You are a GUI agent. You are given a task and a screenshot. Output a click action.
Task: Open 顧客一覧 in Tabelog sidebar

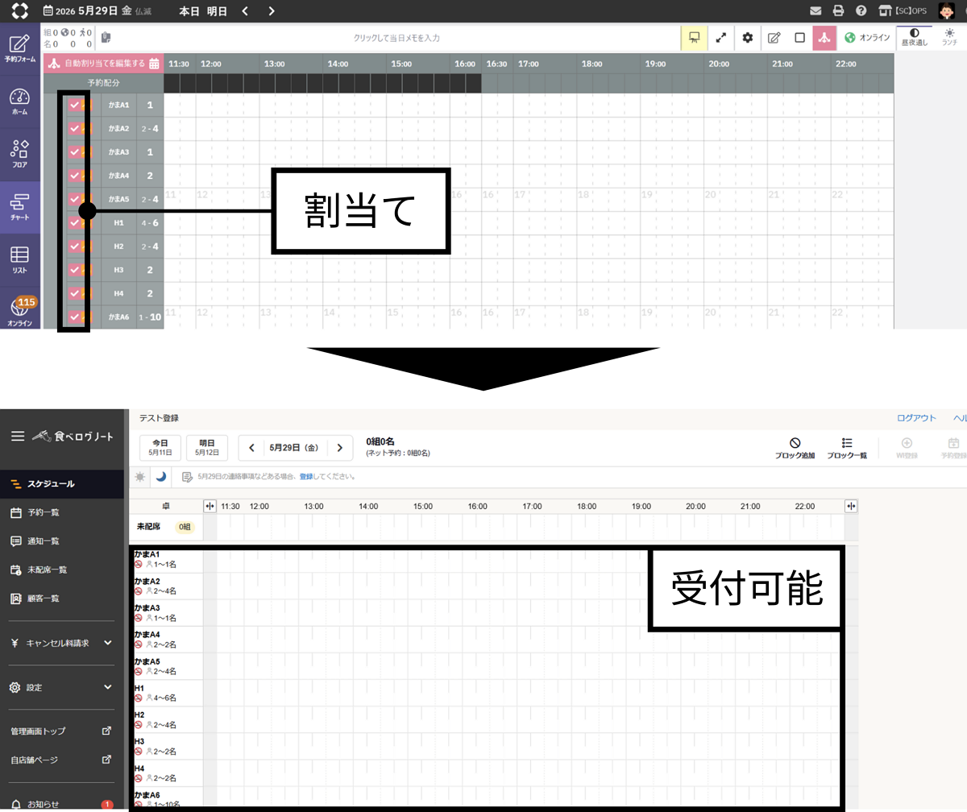click(x=62, y=599)
